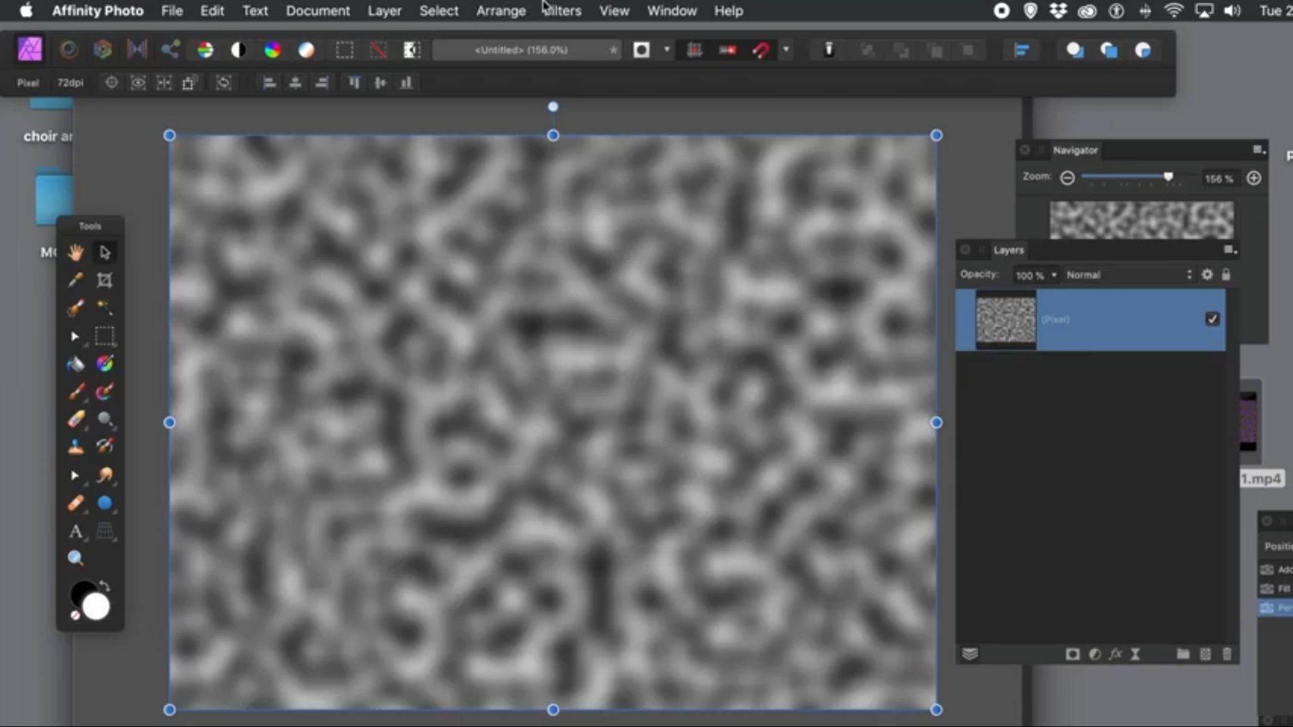Open the Select menu
Viewport: 1293px width, 727px height.
pyautogui.click(x=439, y=11)
